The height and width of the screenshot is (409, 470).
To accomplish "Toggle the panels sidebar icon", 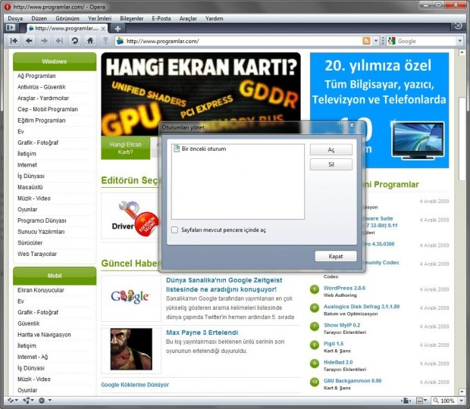I will click(x=10, y=27).
